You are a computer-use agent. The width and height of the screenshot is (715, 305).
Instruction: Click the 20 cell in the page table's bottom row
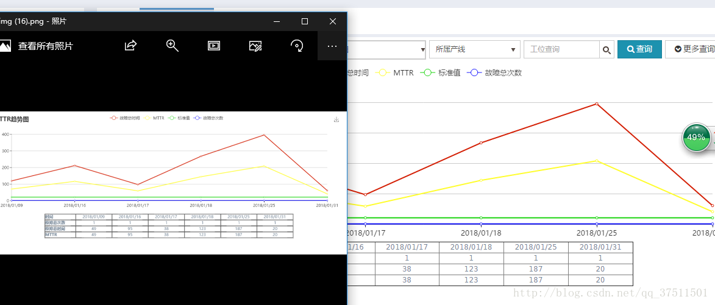(600, 281)
